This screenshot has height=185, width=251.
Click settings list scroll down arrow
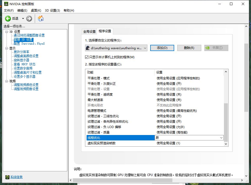click(226, 144)
